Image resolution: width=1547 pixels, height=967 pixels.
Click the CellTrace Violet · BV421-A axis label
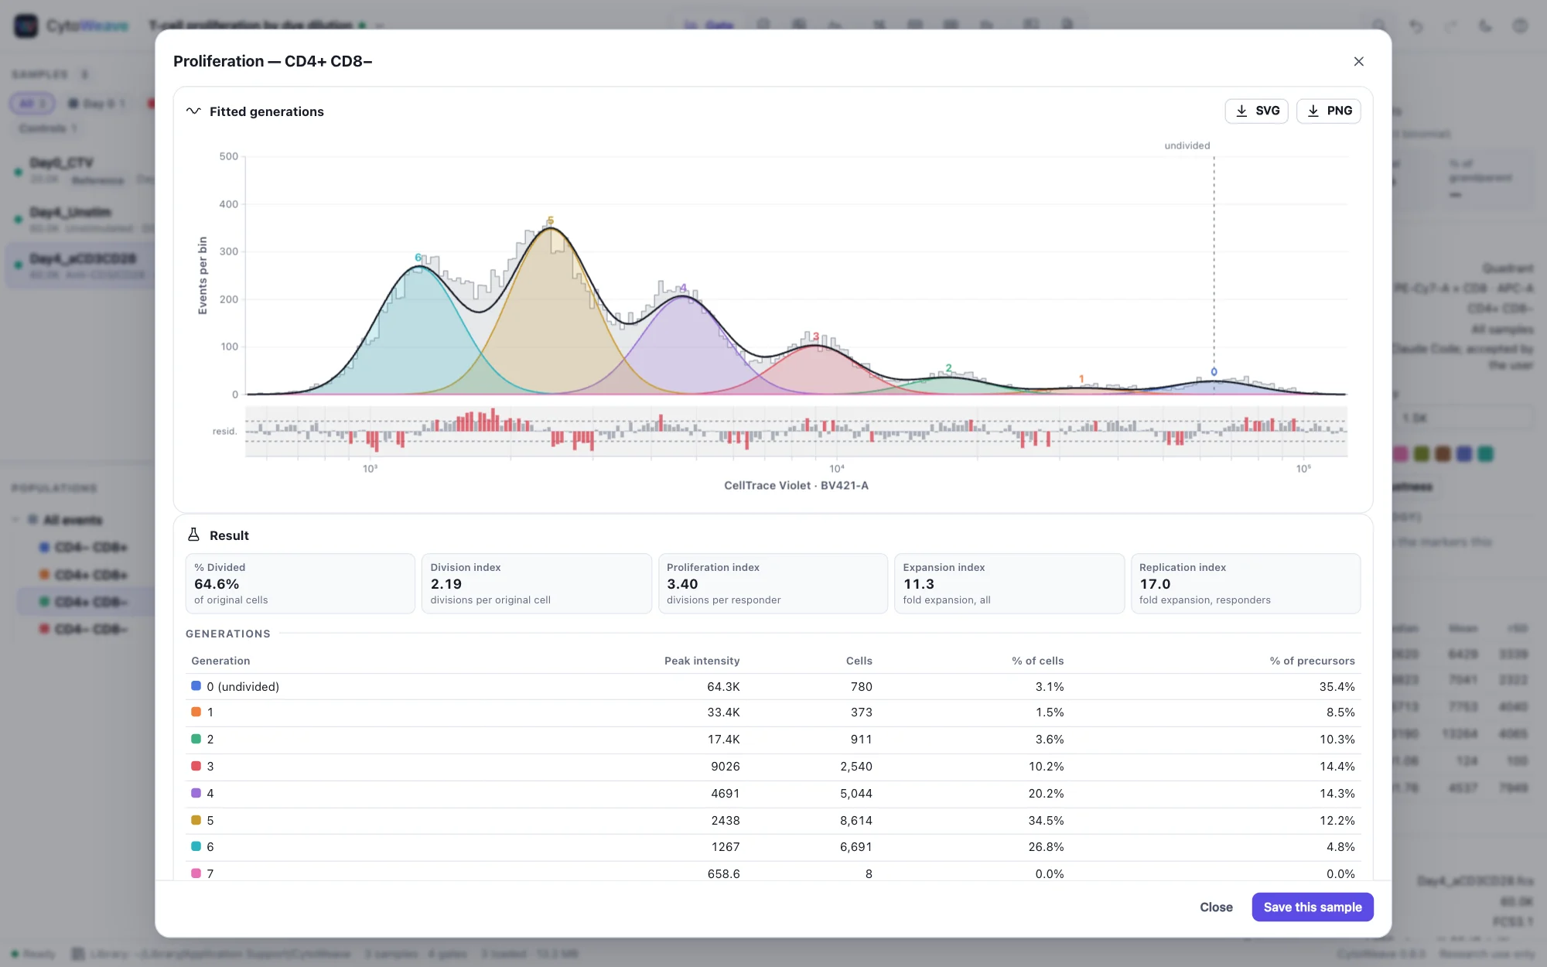(796, 485)
